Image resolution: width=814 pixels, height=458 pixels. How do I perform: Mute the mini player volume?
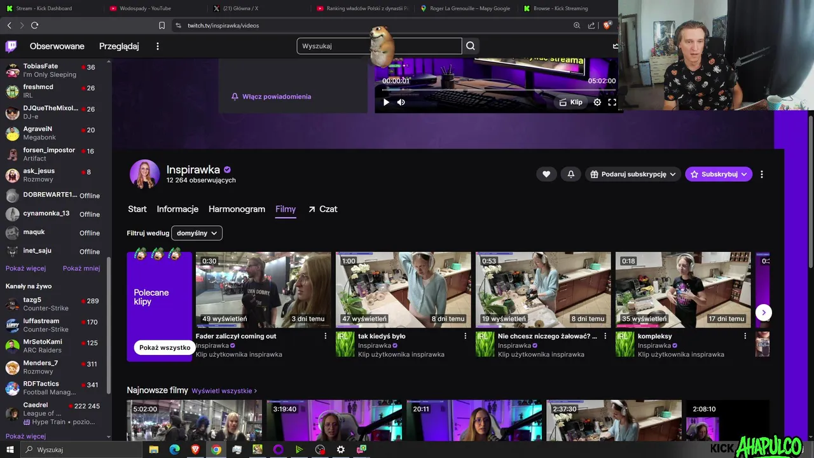point(401,102)
